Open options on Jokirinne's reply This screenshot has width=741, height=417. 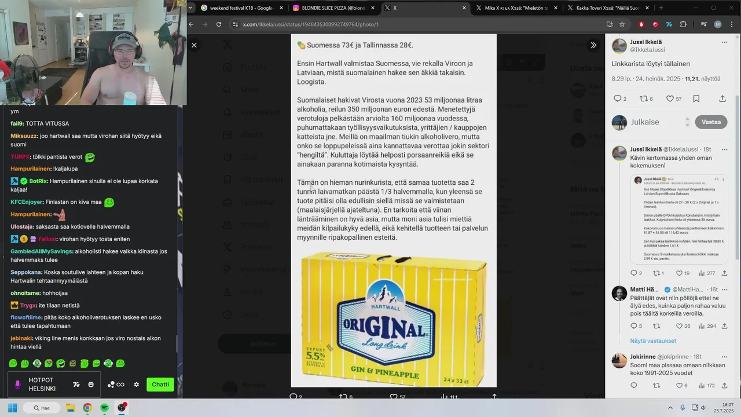(x=724, y=357)
